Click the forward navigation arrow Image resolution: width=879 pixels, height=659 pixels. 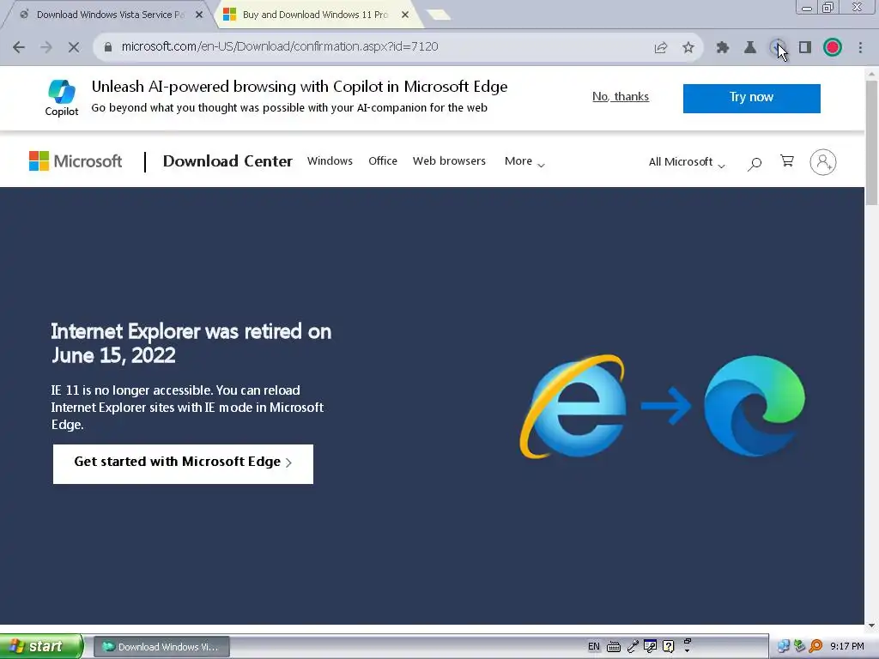click(46, 47)
